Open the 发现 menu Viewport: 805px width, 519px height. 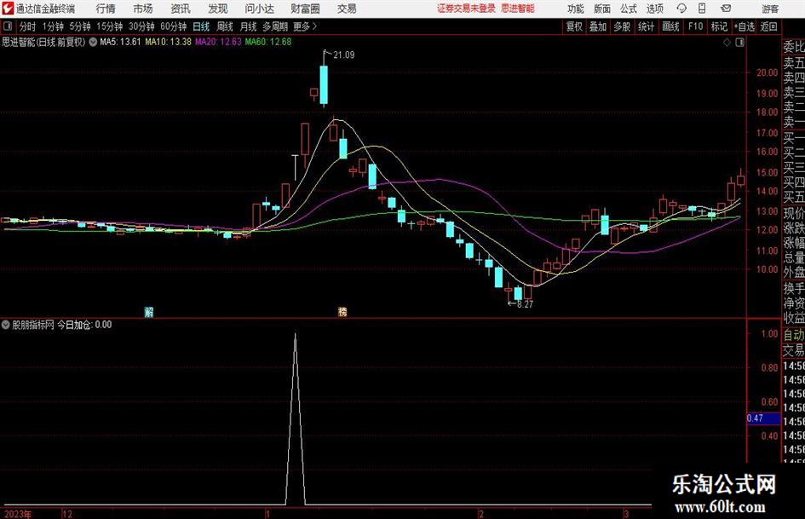[218, 9]
